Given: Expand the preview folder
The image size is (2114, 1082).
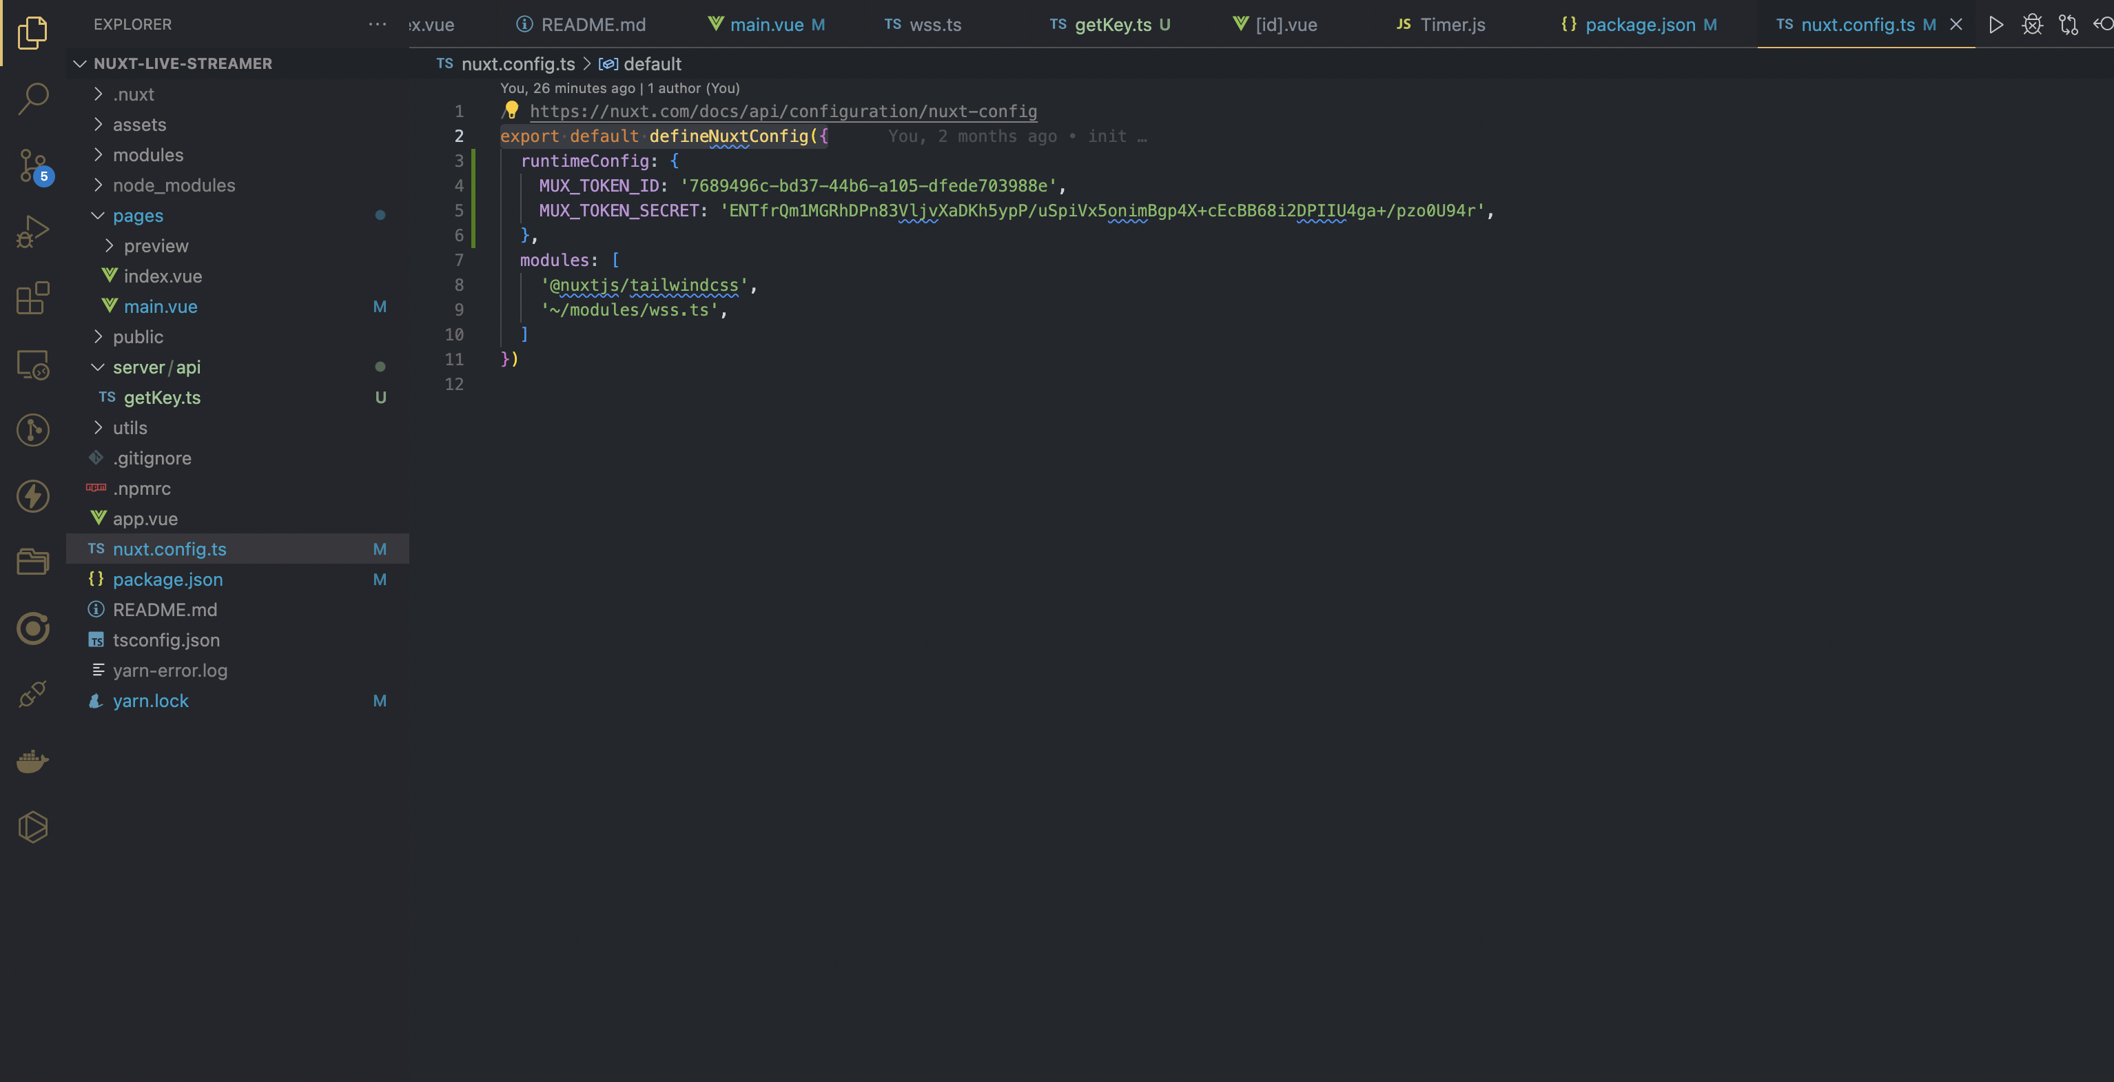Looking at the screenshot, I should [x=236, y=246].
